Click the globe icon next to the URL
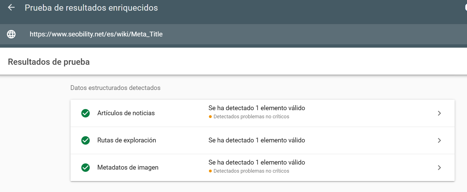Image resolution: width=467 pixels, height=192 pixels. click(x=11, y=34)
